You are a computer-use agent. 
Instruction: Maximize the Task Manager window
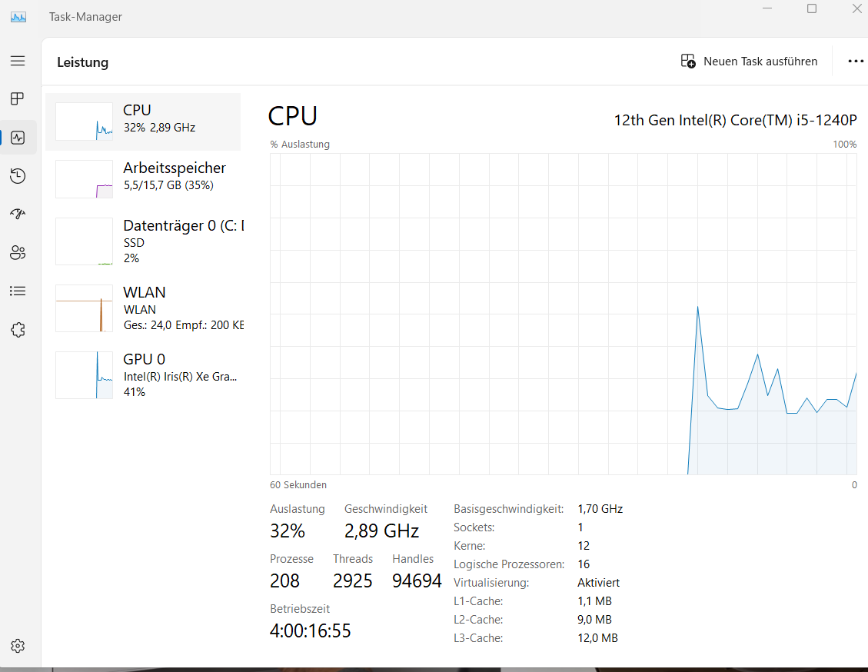pyautogui.click(x=812, y=8)
